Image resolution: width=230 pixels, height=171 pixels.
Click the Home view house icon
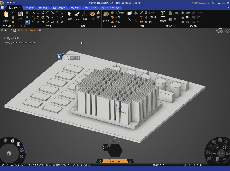(12, 140)
